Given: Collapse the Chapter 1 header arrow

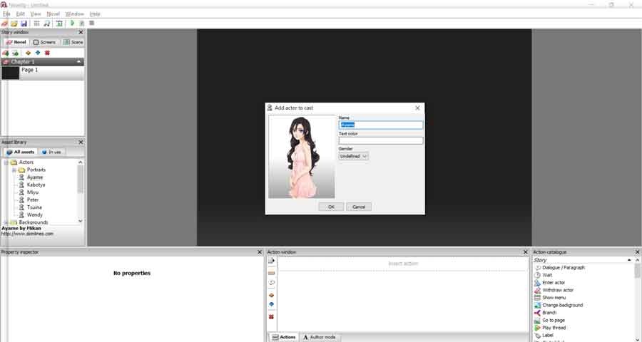Looking at the screenshot, I should coord(78,62).
